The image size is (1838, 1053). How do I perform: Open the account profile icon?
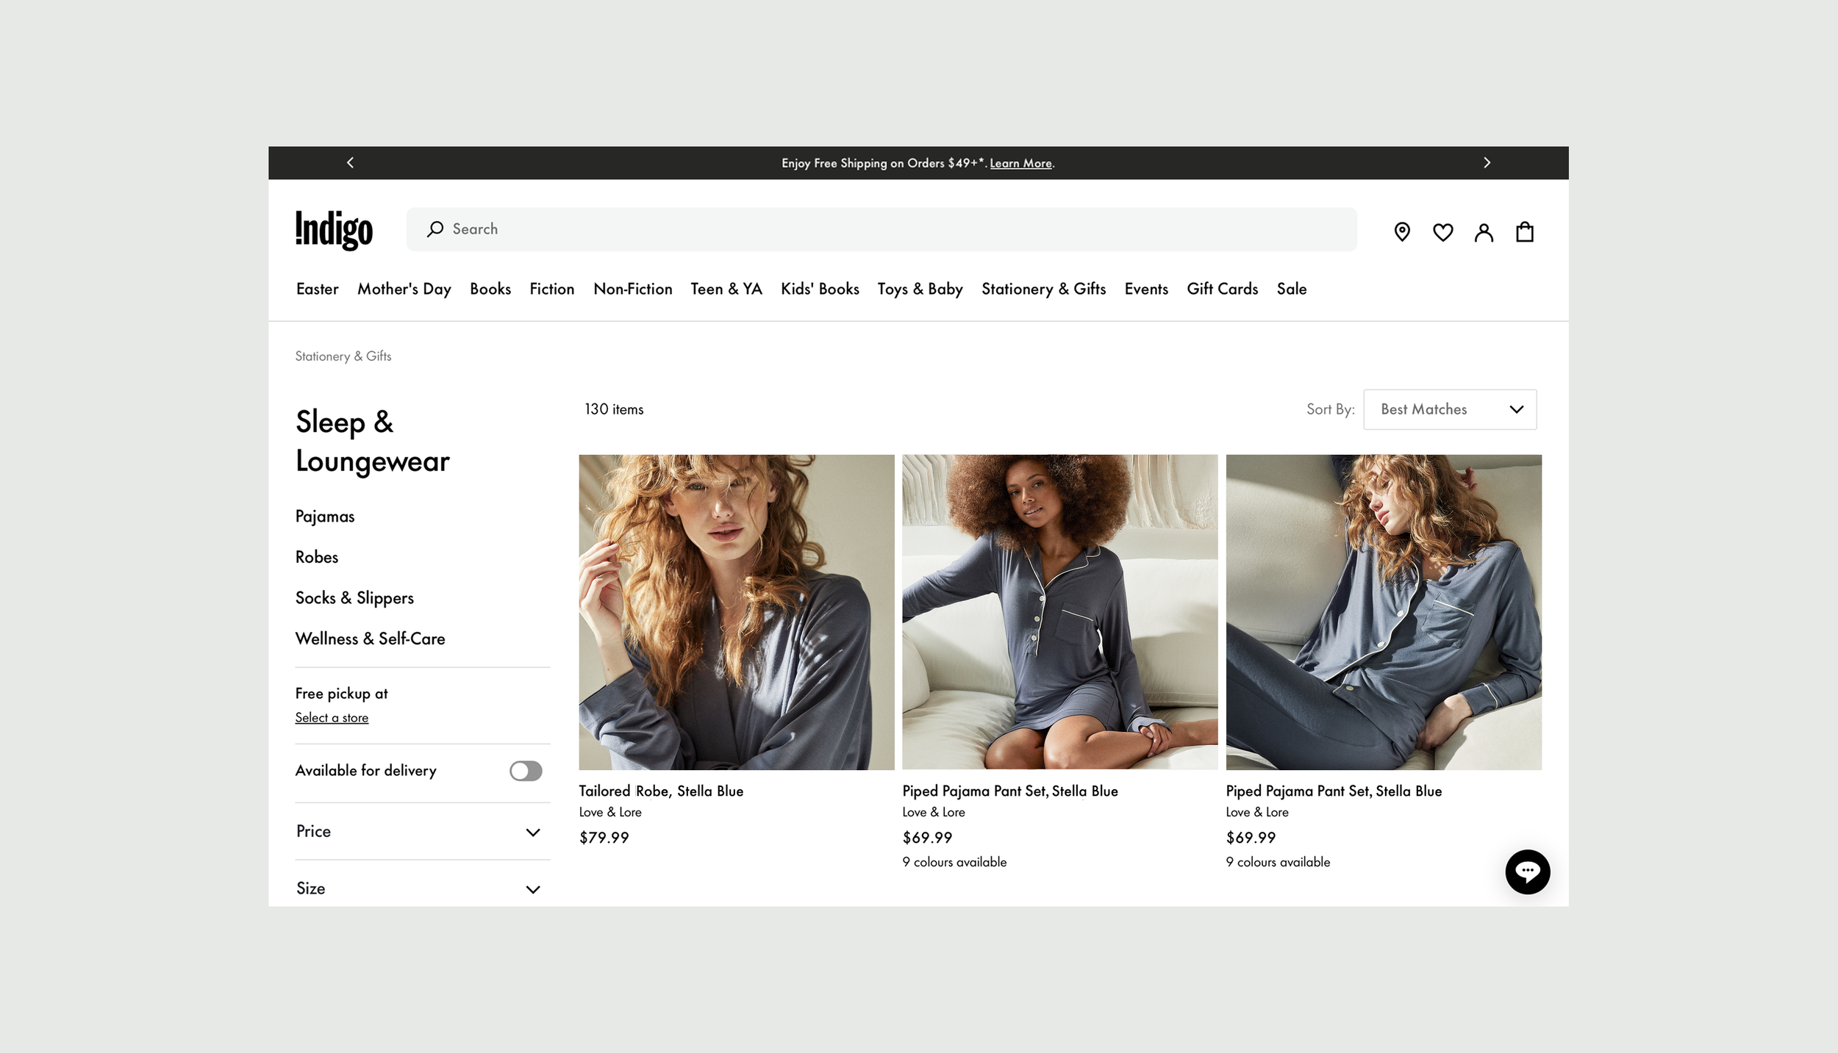click(1484, 232)
